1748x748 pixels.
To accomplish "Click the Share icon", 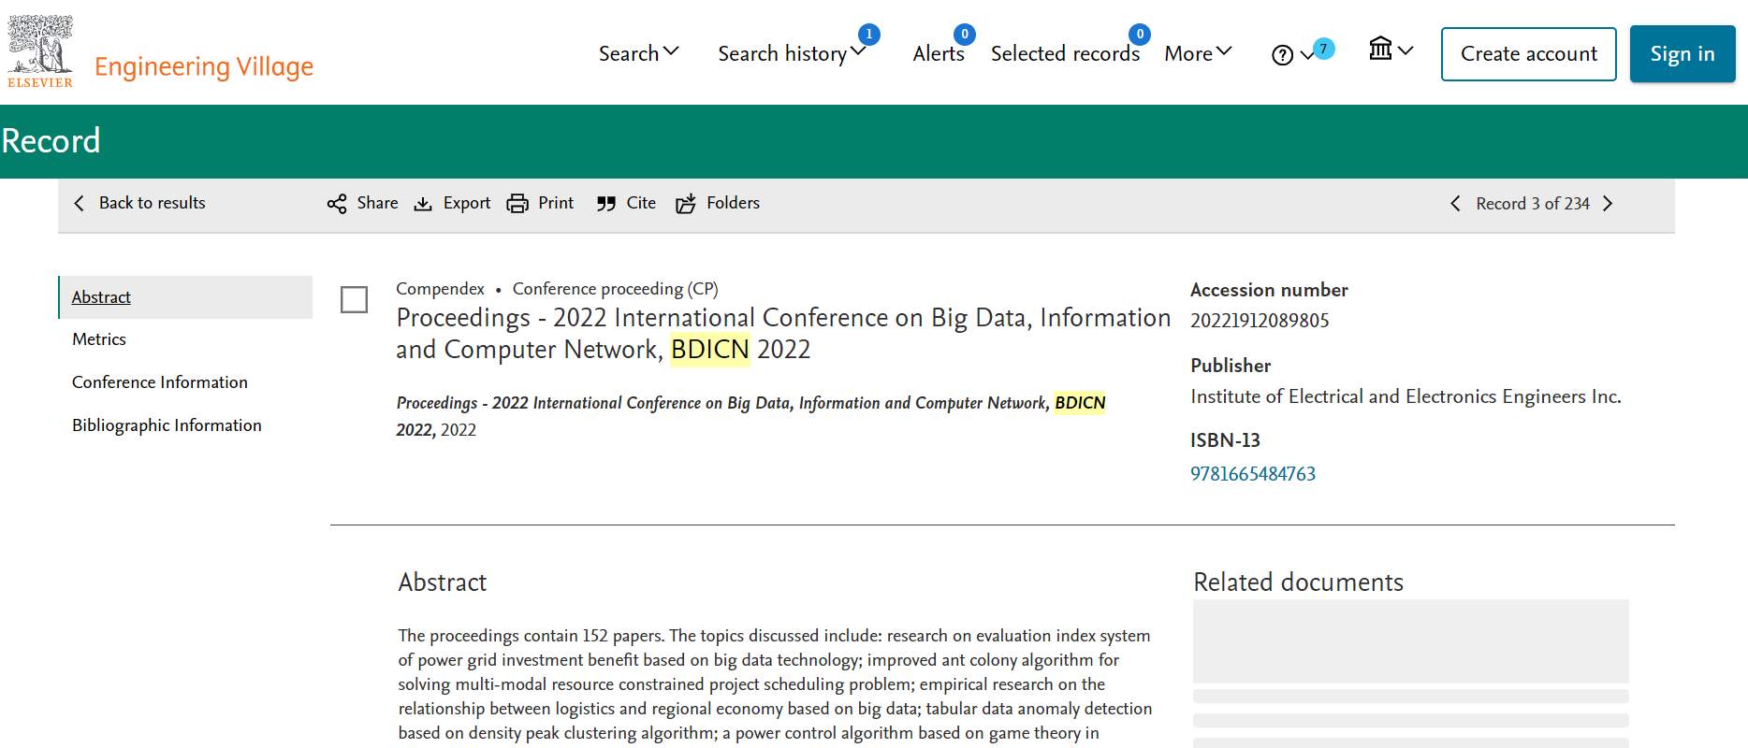I will pyautogui.click(x=337, y=204).
